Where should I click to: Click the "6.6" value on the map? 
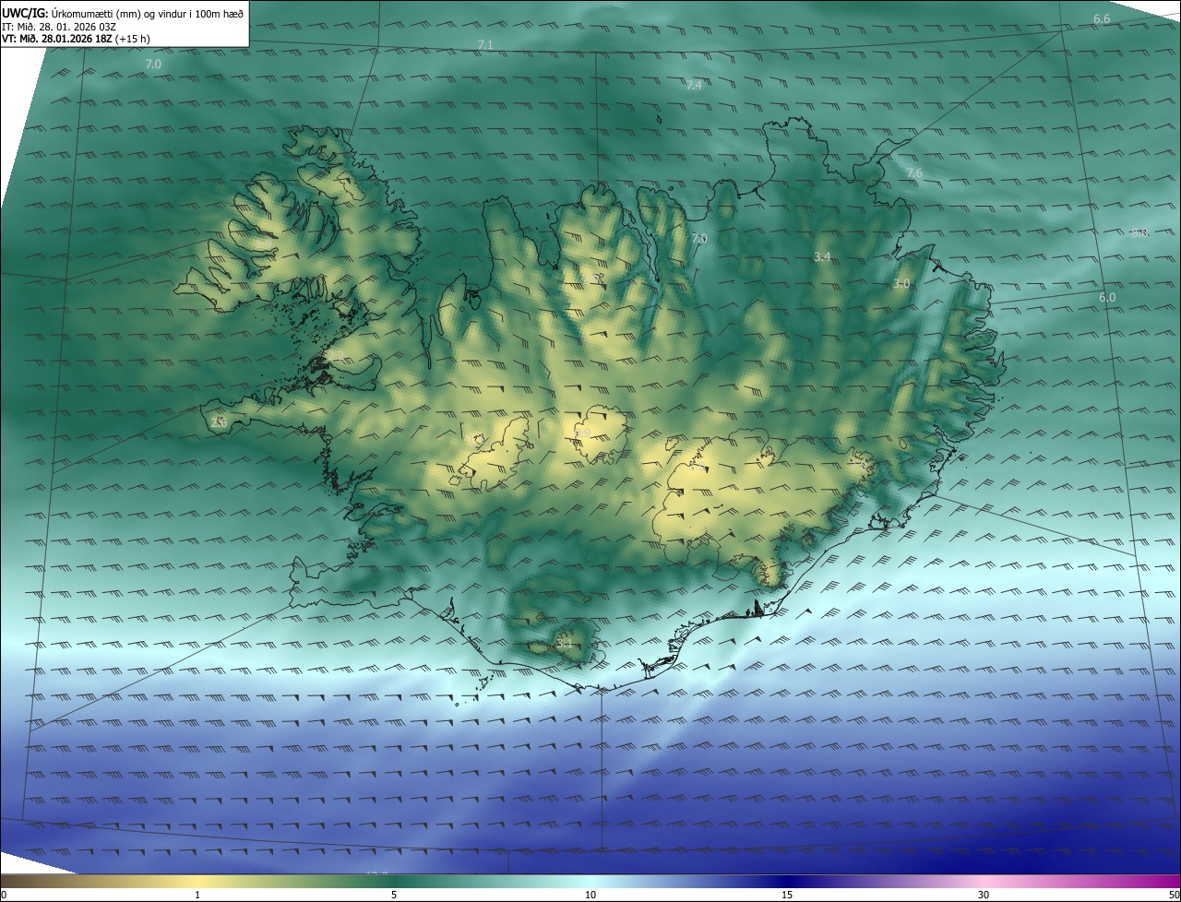tap(1102, 18)
